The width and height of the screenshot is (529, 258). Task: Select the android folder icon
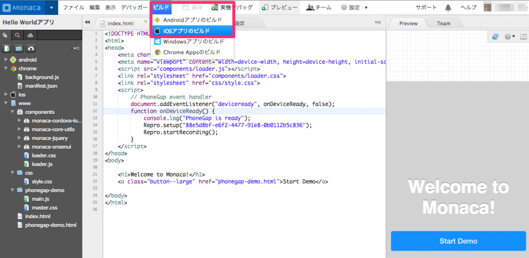click(13, 60)
